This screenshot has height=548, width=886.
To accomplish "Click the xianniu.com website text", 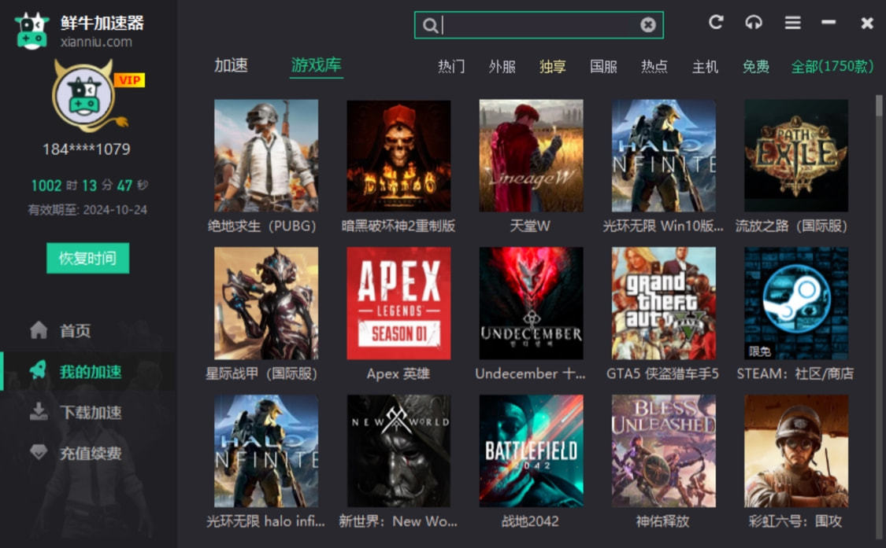I will (x=97, y=42).
